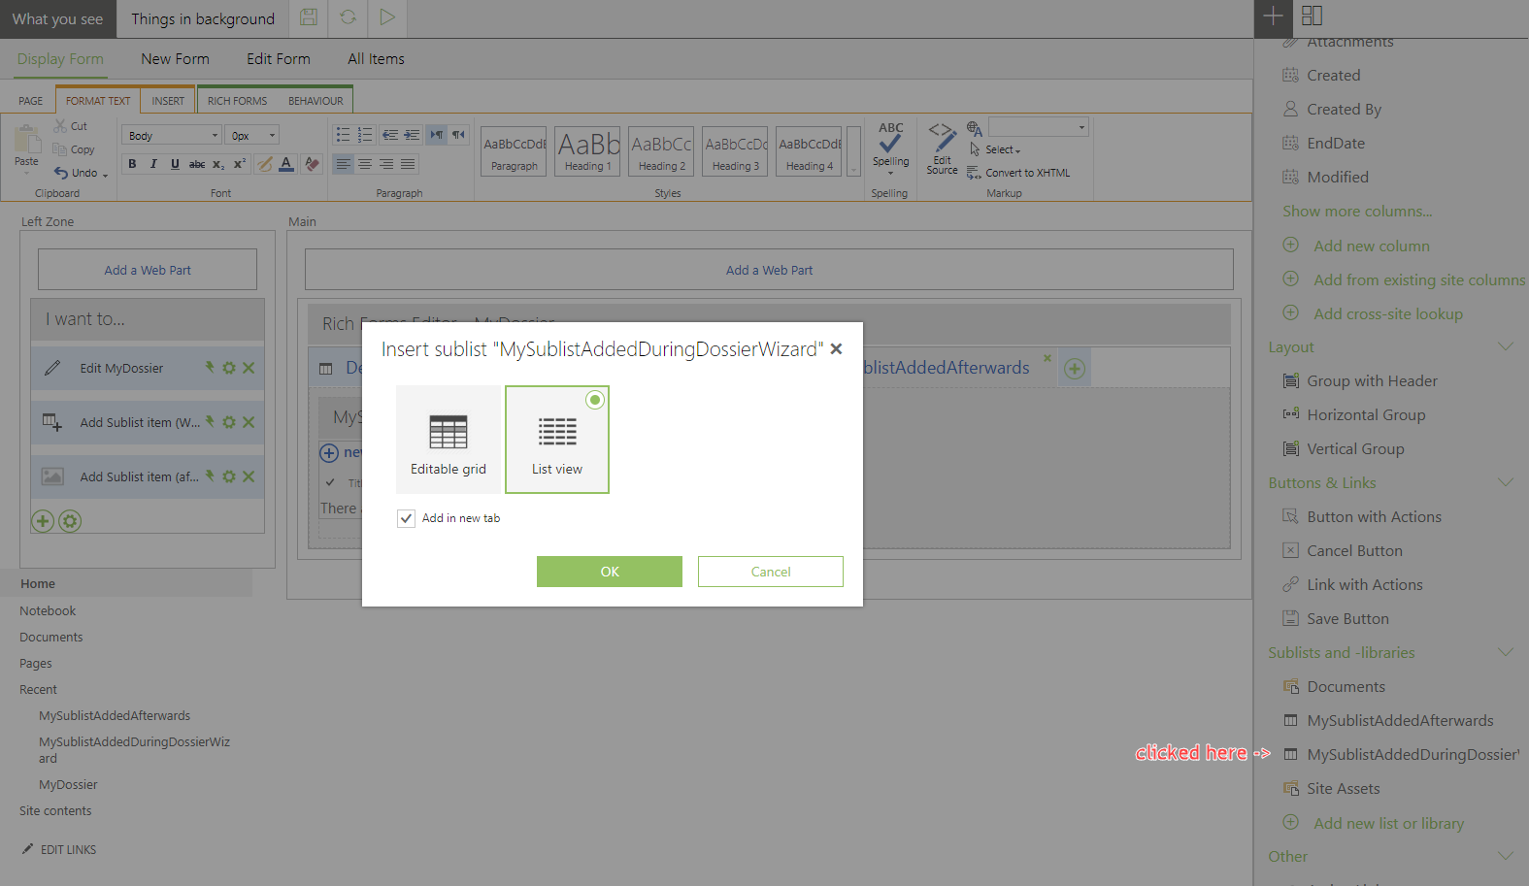Open the Body font dropdown
Viewport: 1529px width, 886px height.
[x=172, y=136]
